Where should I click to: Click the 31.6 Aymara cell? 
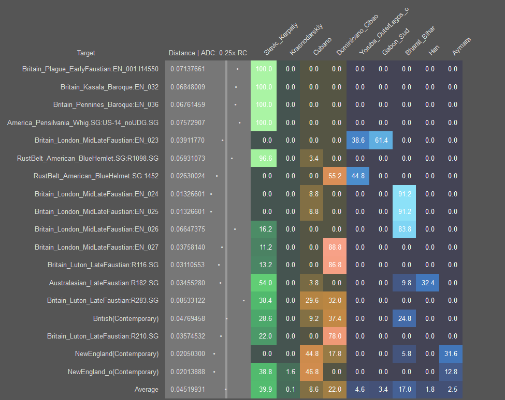pyautogui.click(x=451, y=354)
